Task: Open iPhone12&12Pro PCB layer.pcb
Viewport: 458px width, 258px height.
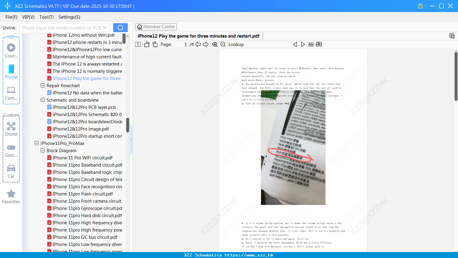Action: [81, 107]
